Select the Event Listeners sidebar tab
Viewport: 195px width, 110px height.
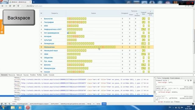click(175, 78)
